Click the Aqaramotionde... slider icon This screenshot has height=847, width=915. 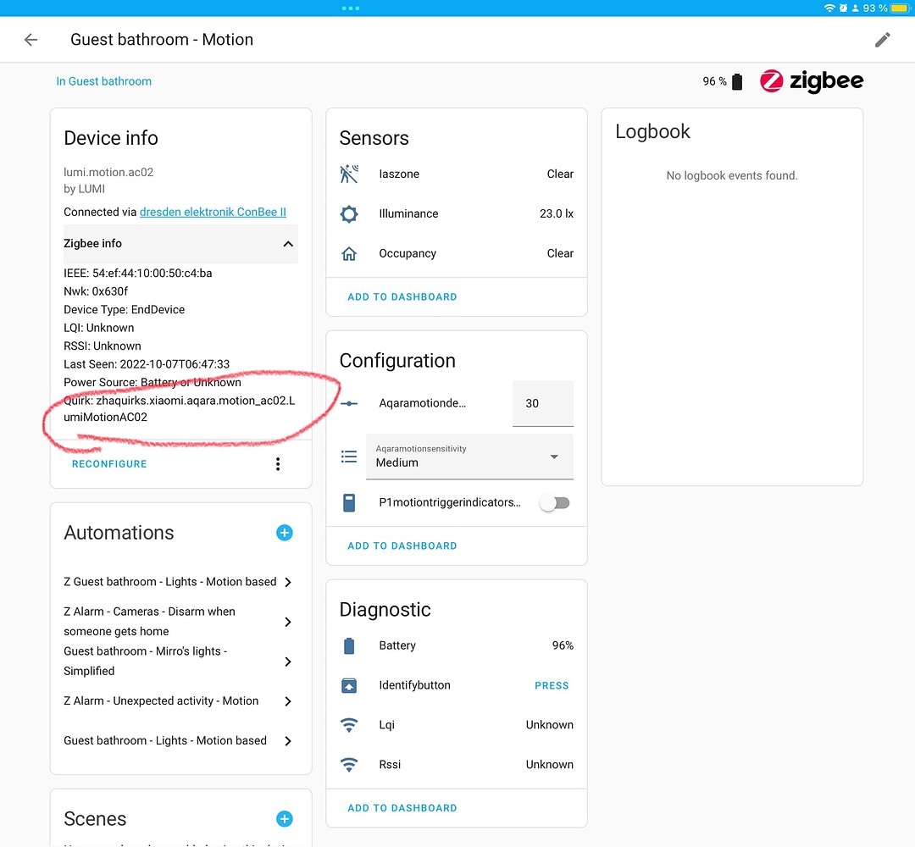pos(349,403)
